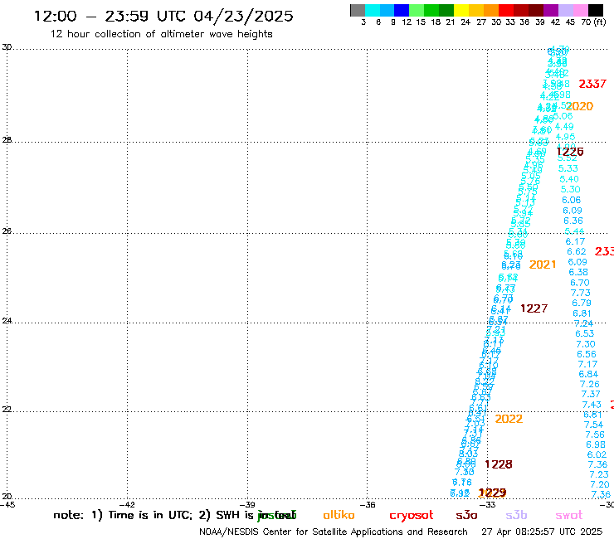Click the orange time label 2020

coord(579,106)
